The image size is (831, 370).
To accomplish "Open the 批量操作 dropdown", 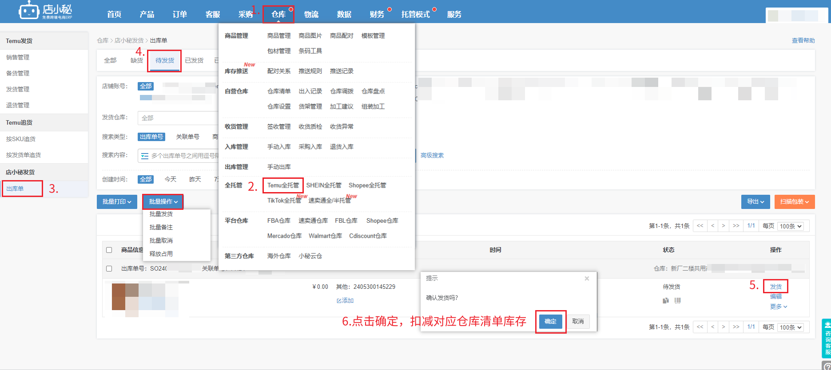I will coord(163,201).
